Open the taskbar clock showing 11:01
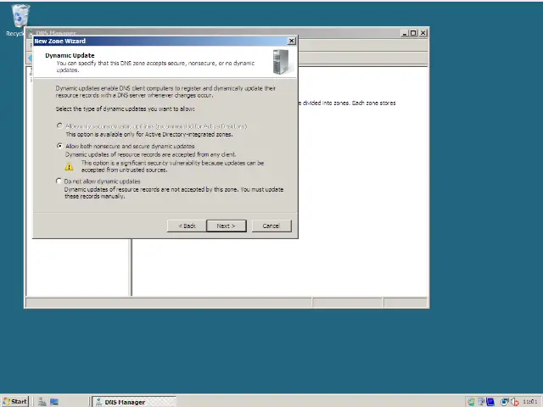543x407 pixels. pos(529,402)
